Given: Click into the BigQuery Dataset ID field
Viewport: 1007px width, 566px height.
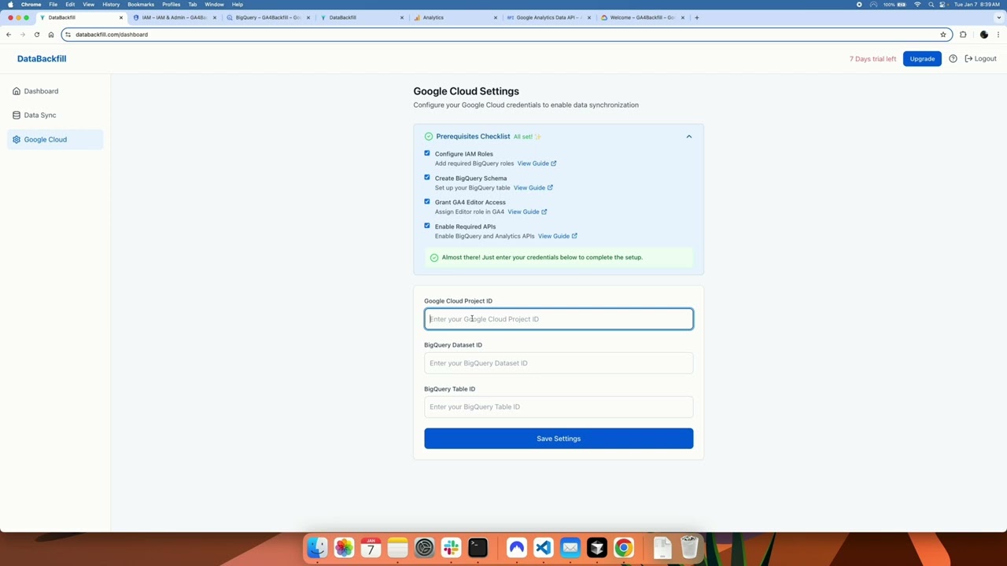Looking at the screenshot, I should pyautogui.click(x=559, y=363).
